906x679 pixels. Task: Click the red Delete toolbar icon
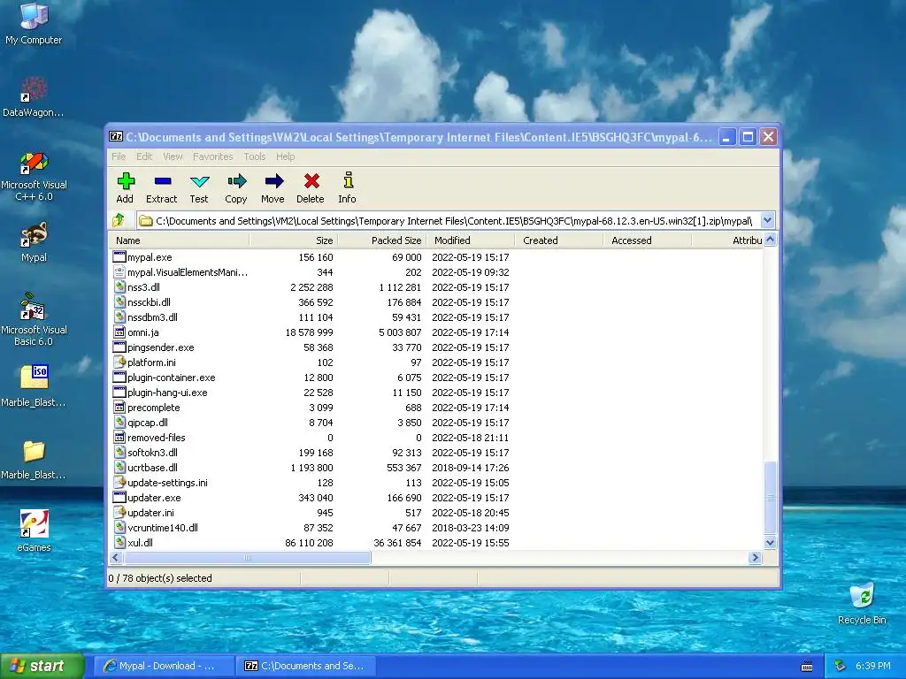pyautogui.click(x=311, y=181)
